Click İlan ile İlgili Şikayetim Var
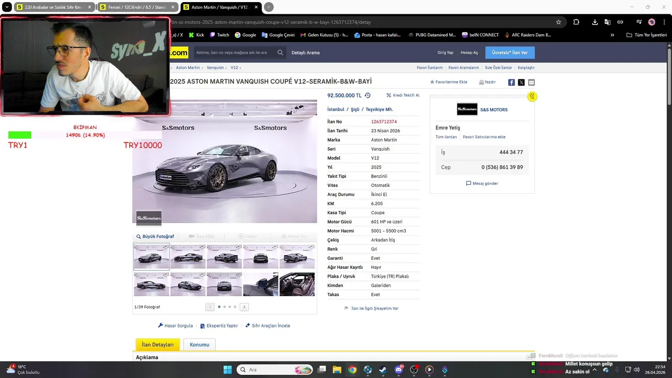Viewport: 672px width, 378px height. 371,308
